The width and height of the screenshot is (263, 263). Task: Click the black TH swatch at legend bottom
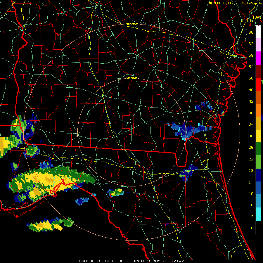pos(258,227)
